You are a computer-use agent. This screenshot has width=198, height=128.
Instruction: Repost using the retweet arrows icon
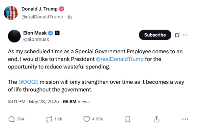pyautogui.click(x=49, y=119)
